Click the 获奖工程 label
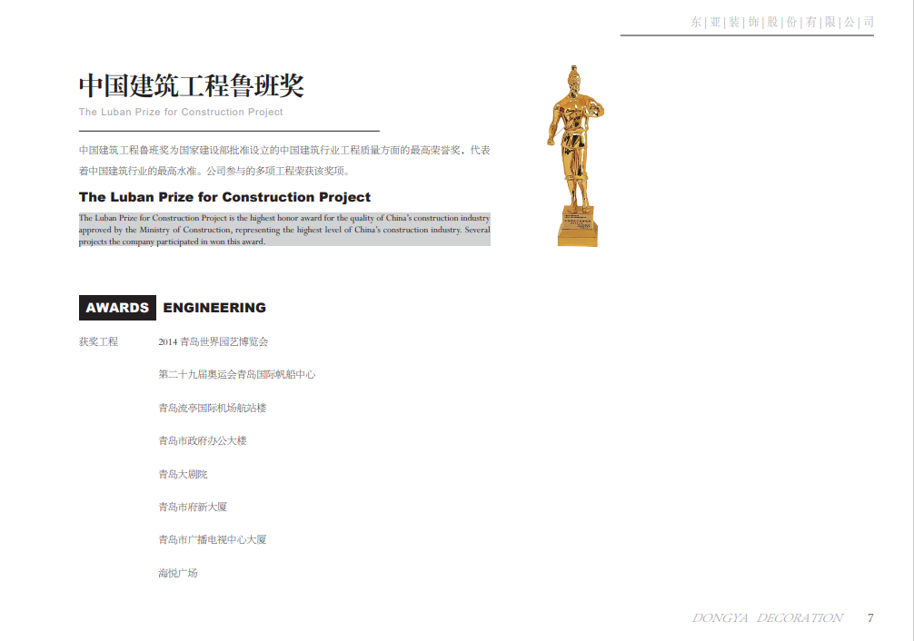The width and height of the screenshot is (914, 641). [98, 342]
